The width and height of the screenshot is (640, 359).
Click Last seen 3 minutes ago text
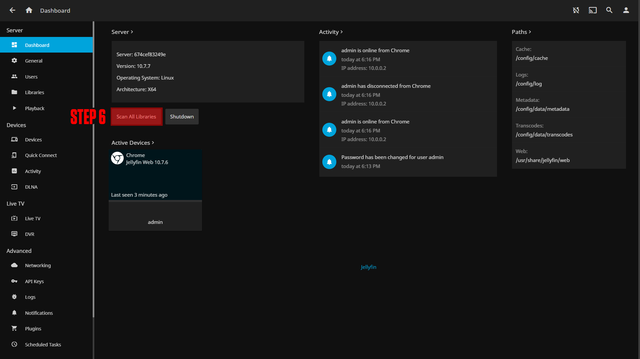pos(139,195)
